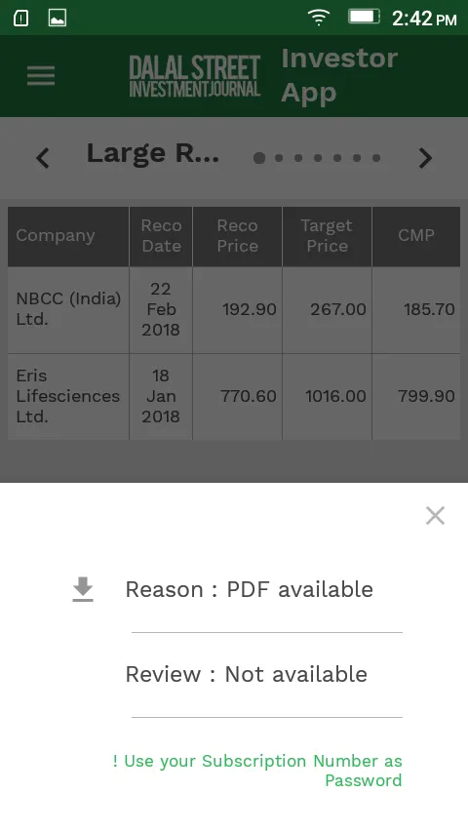Viewport: 468px width, 833px height.
Task: Open Reason : PDF available entry
Action: (x=250, y=590)
